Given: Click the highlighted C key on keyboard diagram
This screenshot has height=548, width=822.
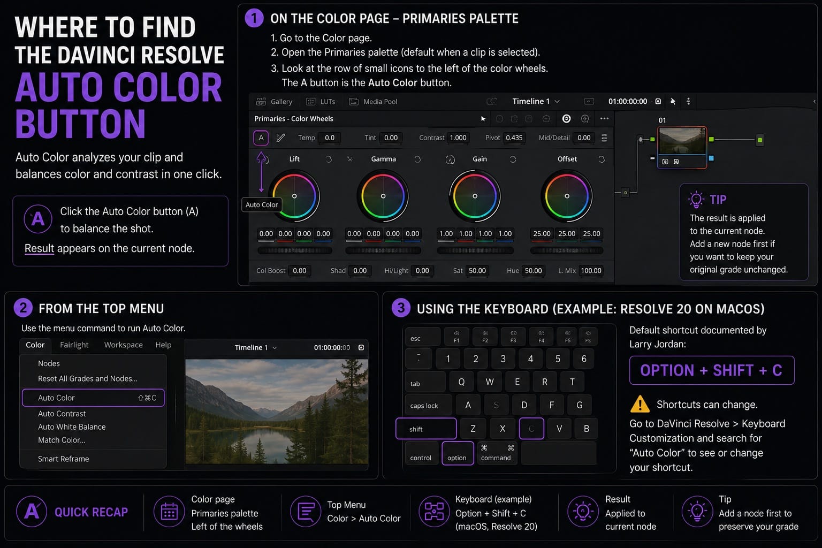Looking at the screenshot, I should (531, 429).
